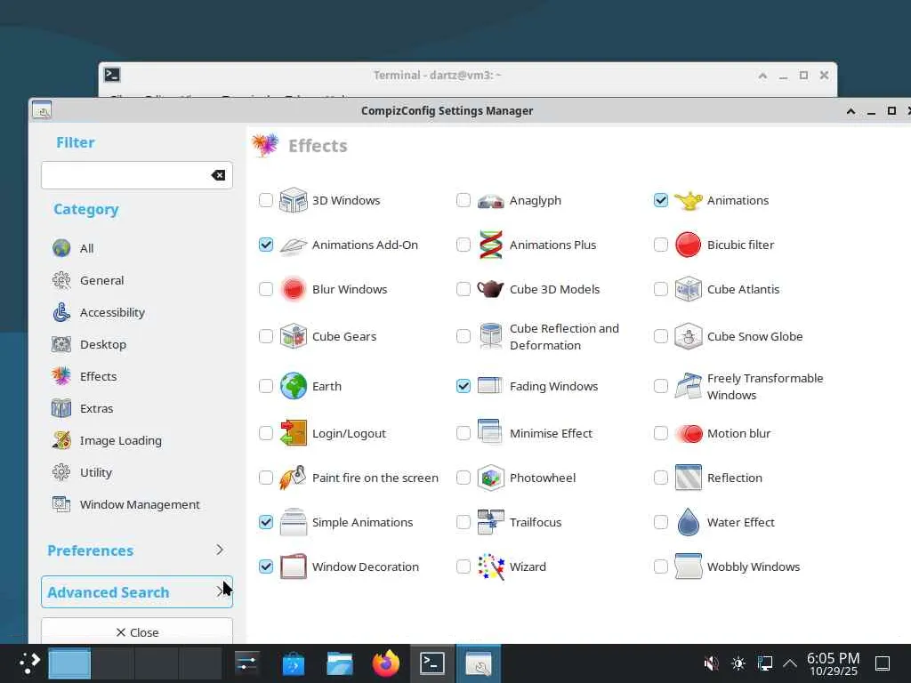Open the Animations Add-On paper plane icon
This screenshot has height=683, width=911.
tap(293, 245)
